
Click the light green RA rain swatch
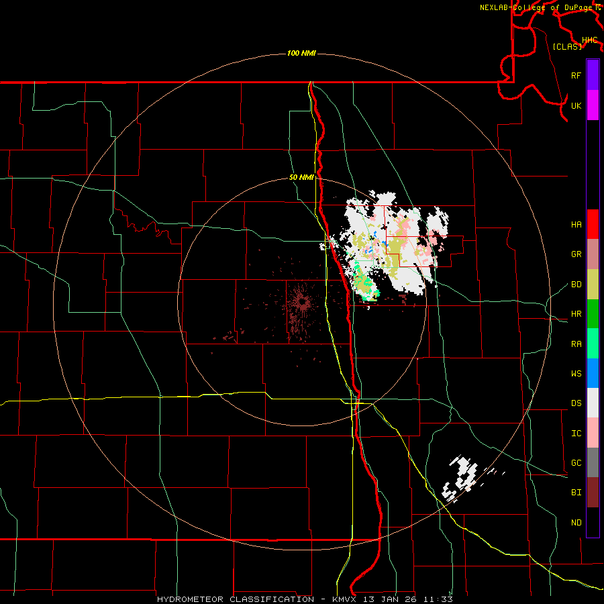pyautogui.click(x=593, y=344)
